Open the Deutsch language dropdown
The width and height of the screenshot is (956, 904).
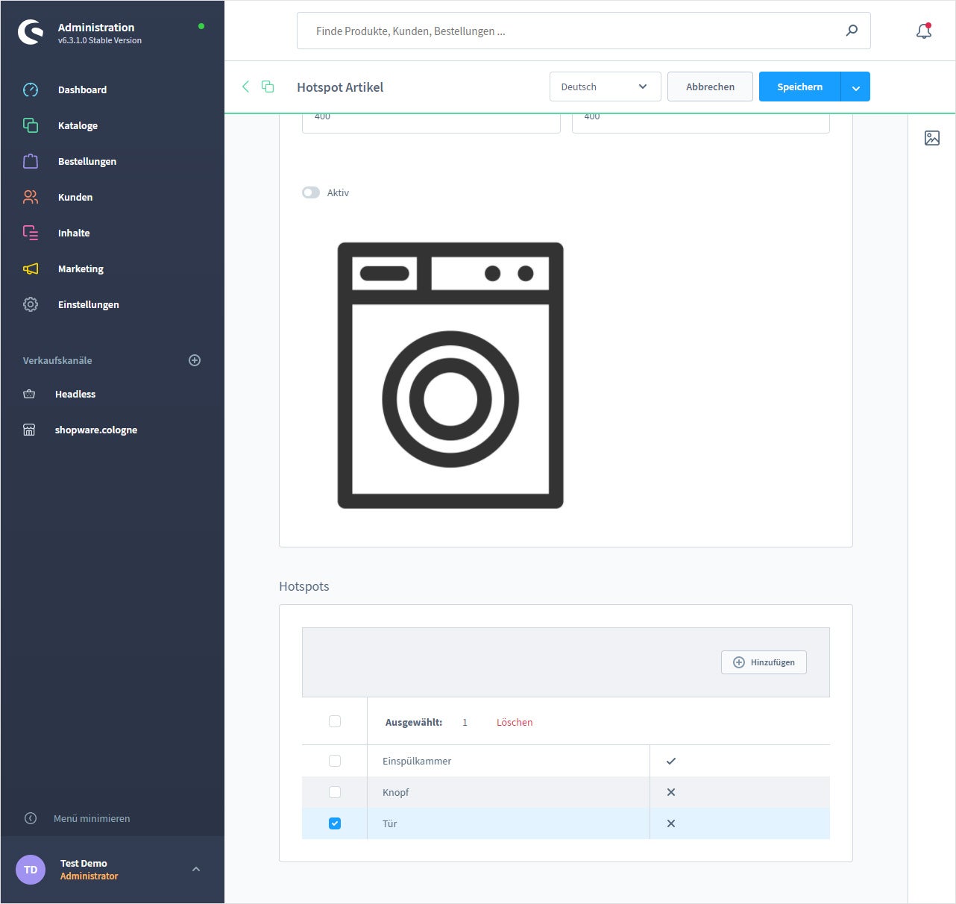[x=605, y=87]
